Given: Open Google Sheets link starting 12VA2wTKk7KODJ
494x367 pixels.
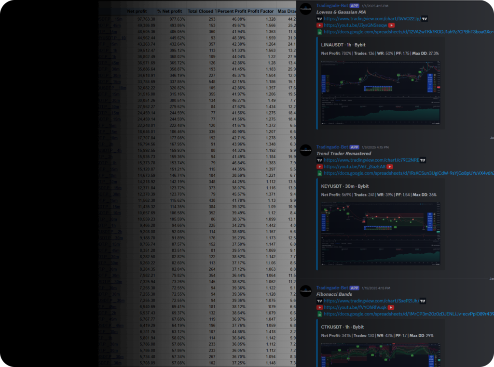Looking at the screenshot, I should click(409, 32).
